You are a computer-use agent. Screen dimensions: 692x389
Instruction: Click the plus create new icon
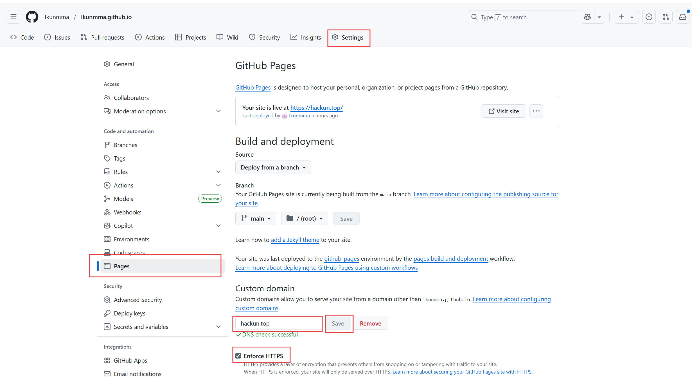[622, 17]
